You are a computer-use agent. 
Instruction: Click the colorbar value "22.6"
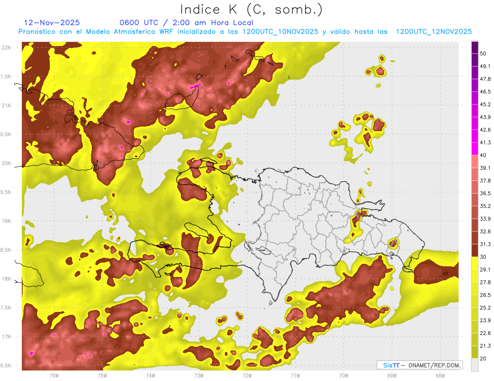pos(485,333)
